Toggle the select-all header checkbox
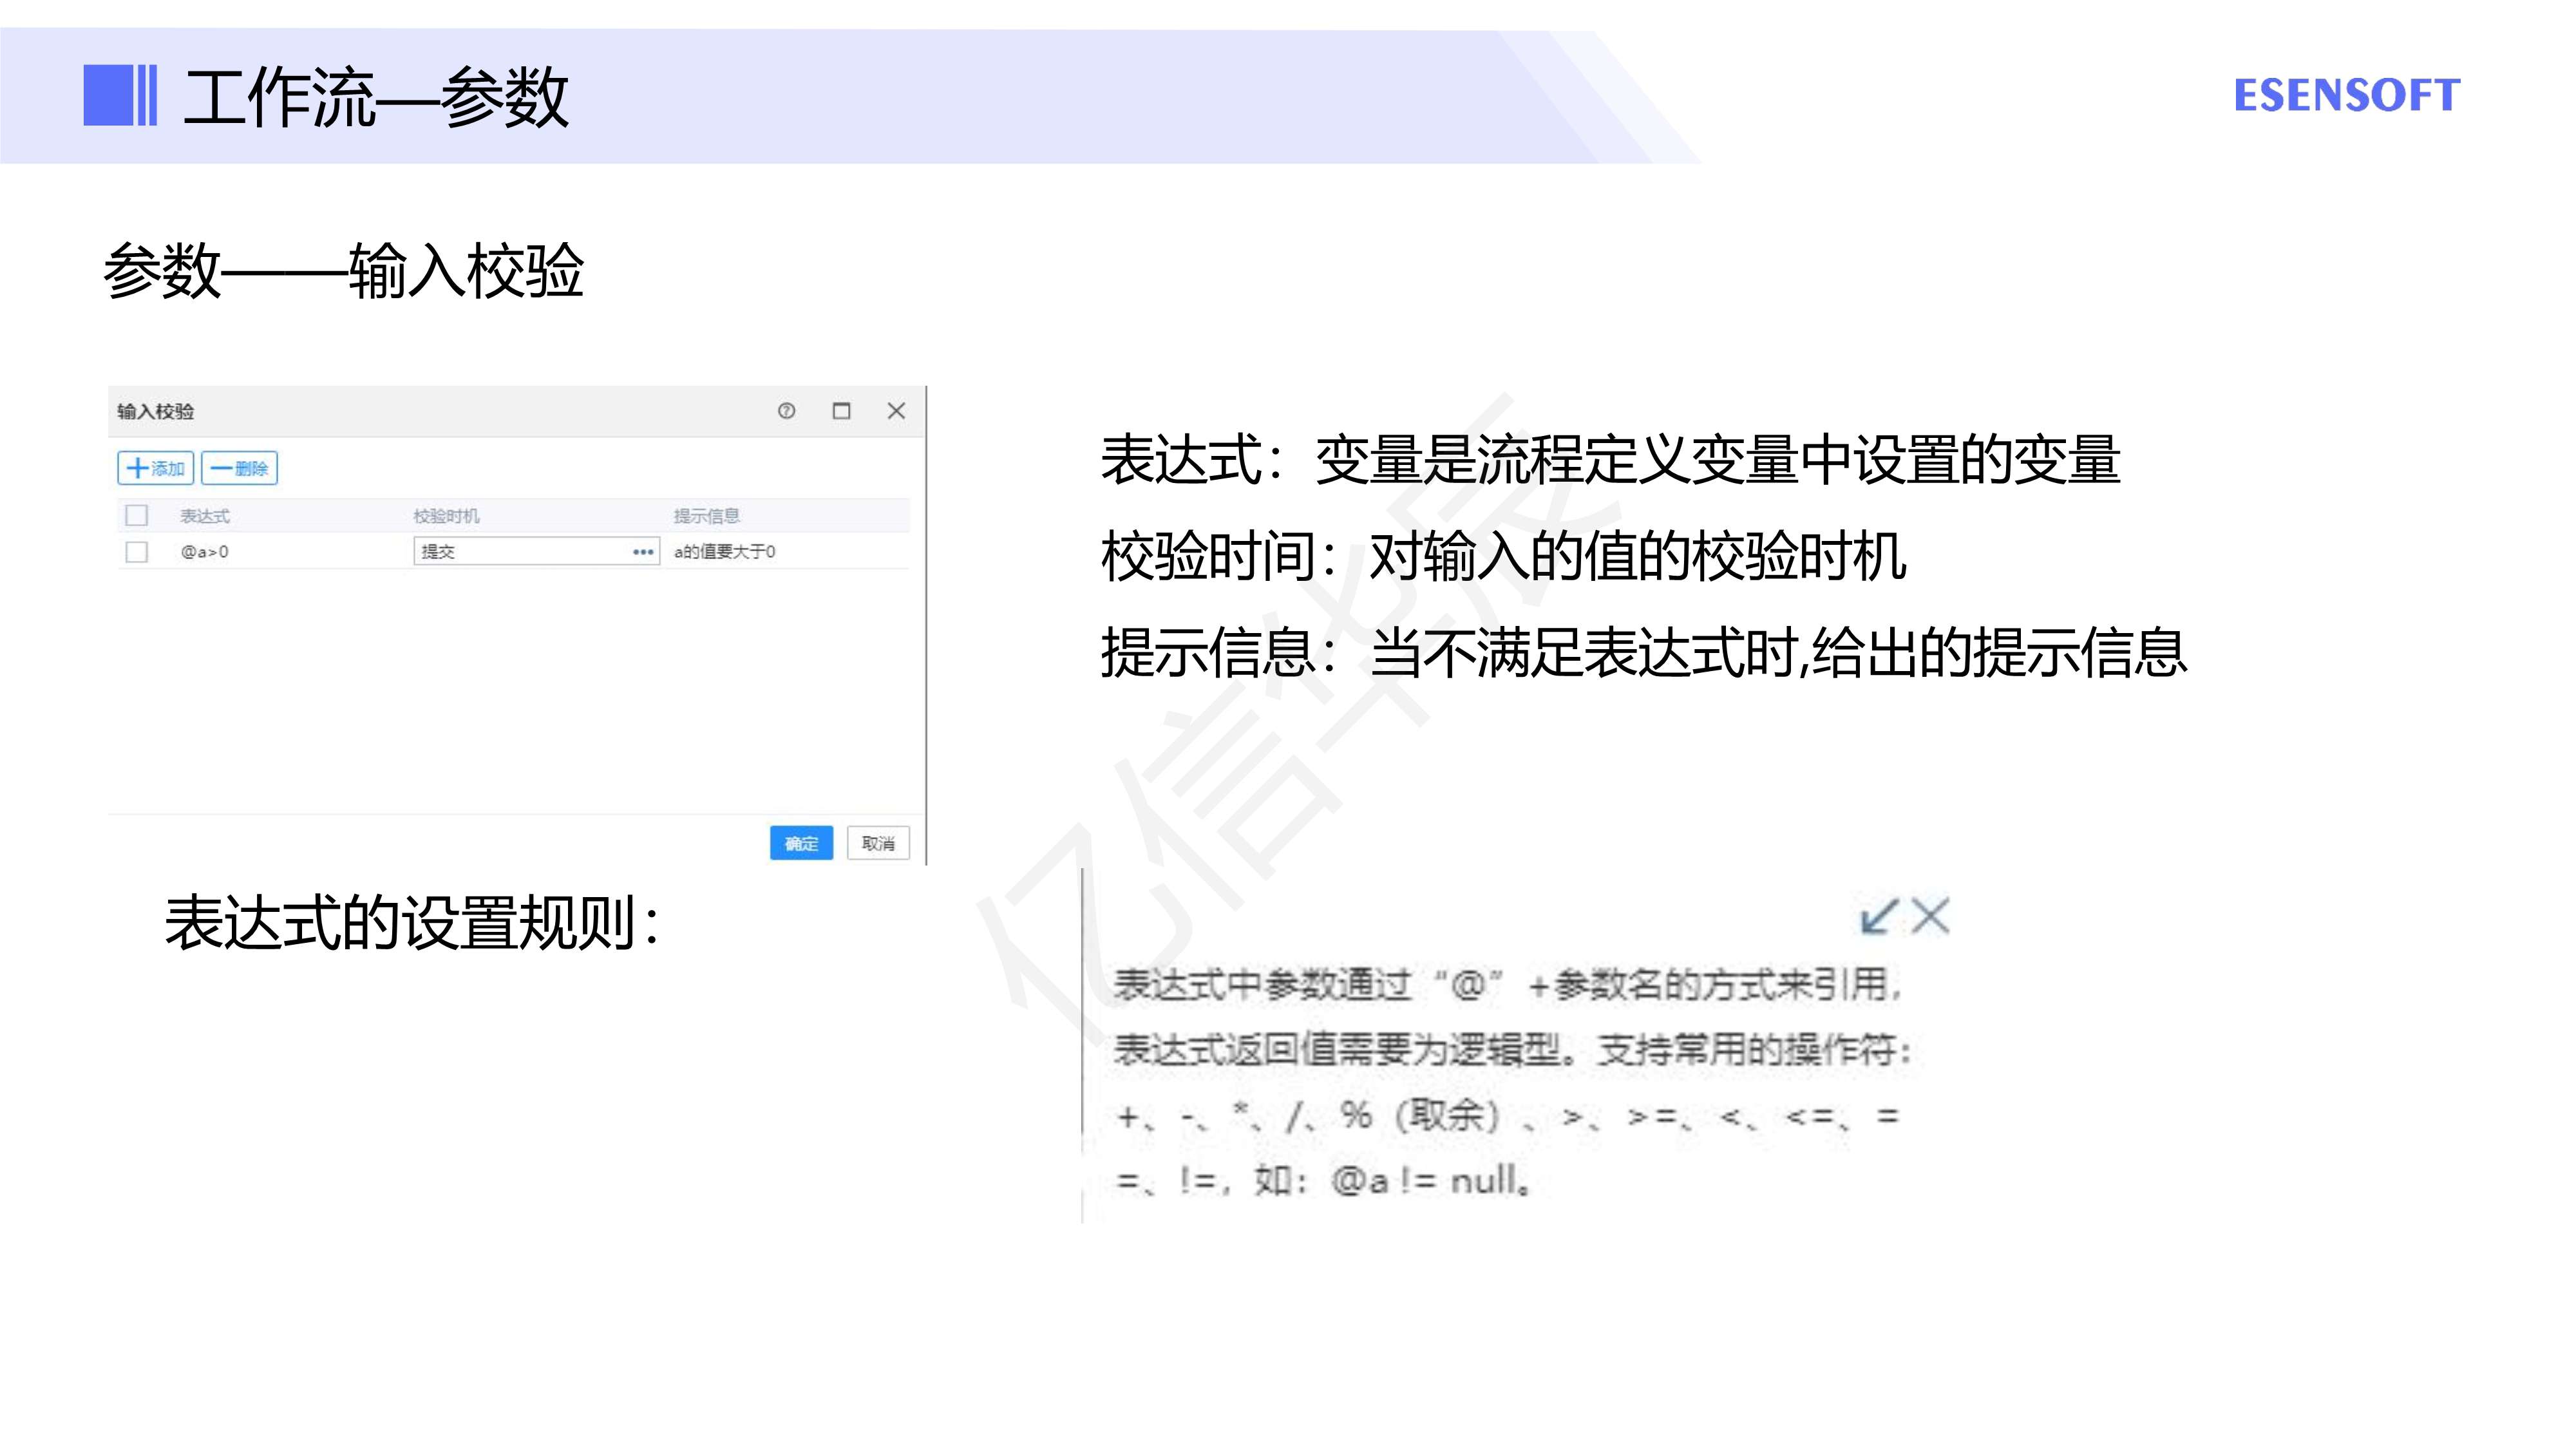 tap(137, 516)
